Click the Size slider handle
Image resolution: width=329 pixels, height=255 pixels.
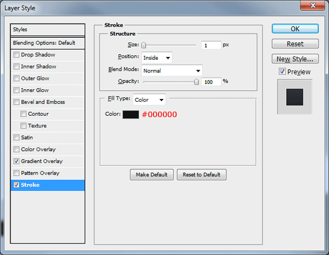click(x=144, y=45)
